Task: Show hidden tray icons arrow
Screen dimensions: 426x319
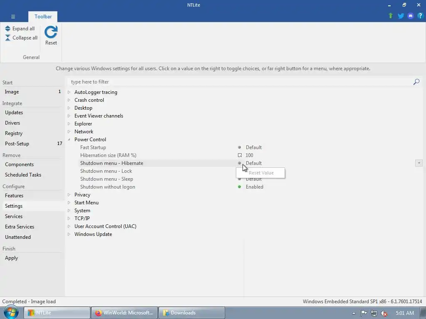Action: (354, 313)
